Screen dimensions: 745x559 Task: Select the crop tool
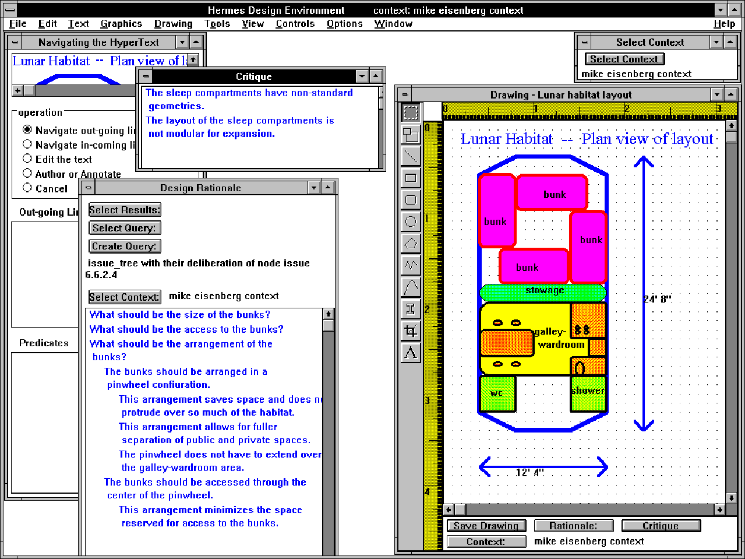pos(411,331)
